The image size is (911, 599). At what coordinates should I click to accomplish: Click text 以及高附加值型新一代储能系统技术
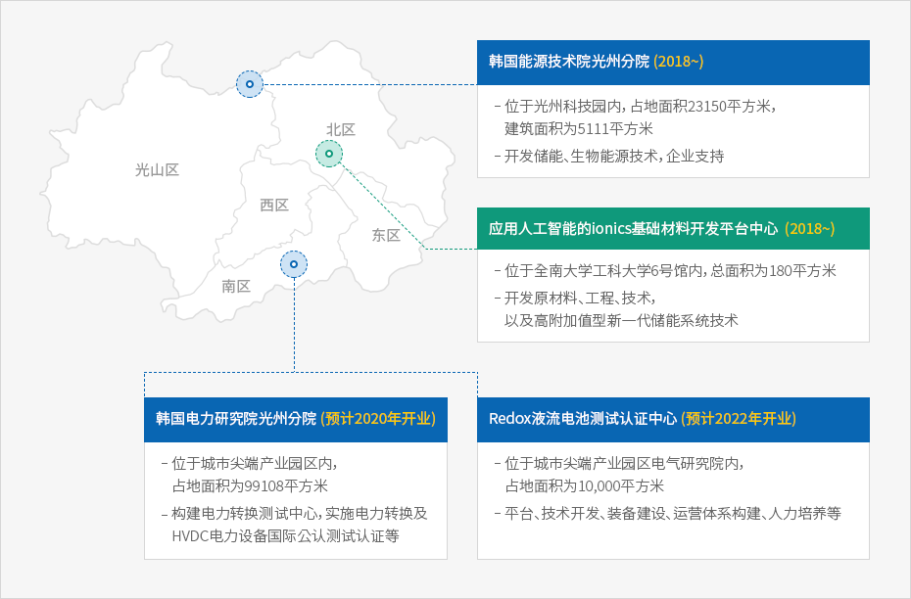[x=621, y=320]
